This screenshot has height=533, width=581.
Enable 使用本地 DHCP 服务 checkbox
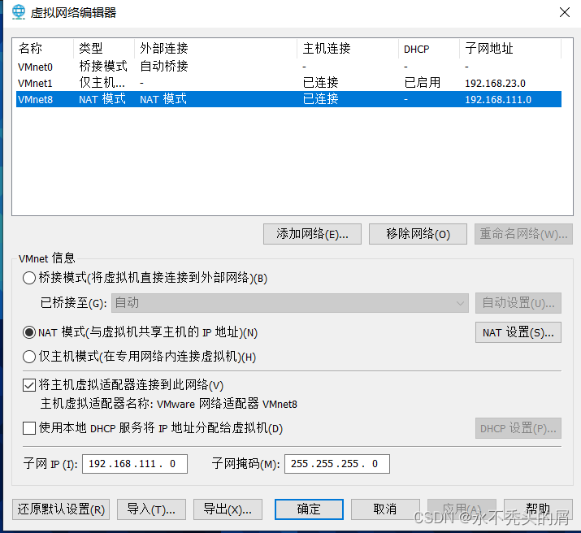pos(29,428)
